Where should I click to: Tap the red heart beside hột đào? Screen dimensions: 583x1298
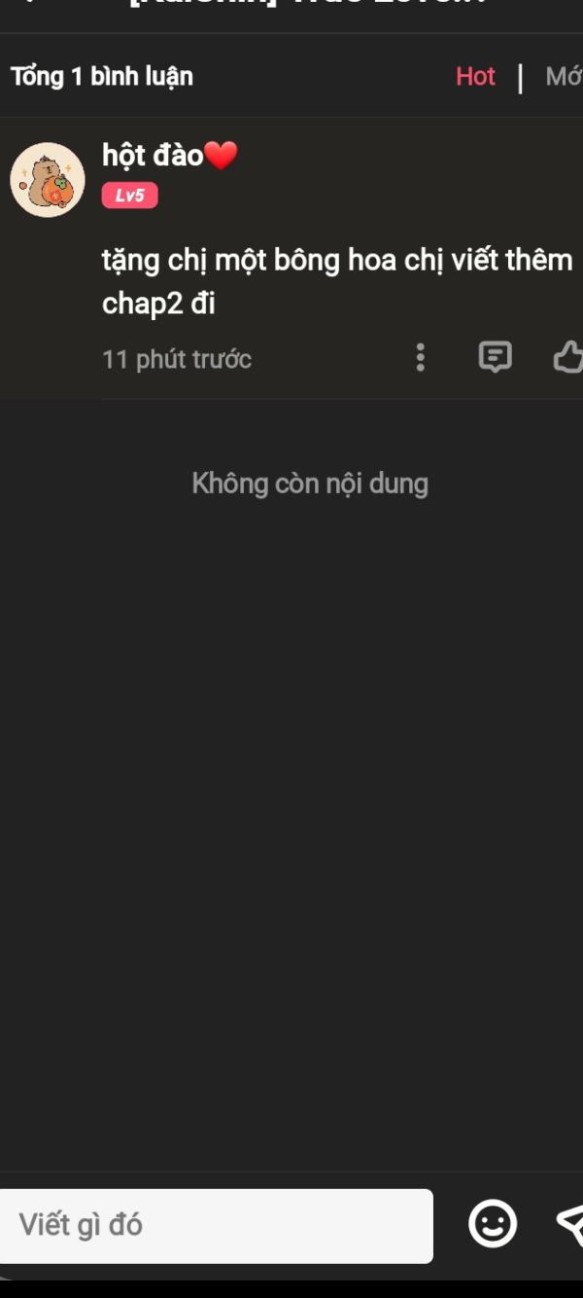click(x=221, y=155)
